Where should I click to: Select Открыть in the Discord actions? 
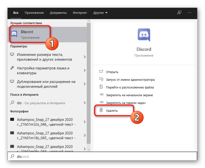click(x=112, y=72)
